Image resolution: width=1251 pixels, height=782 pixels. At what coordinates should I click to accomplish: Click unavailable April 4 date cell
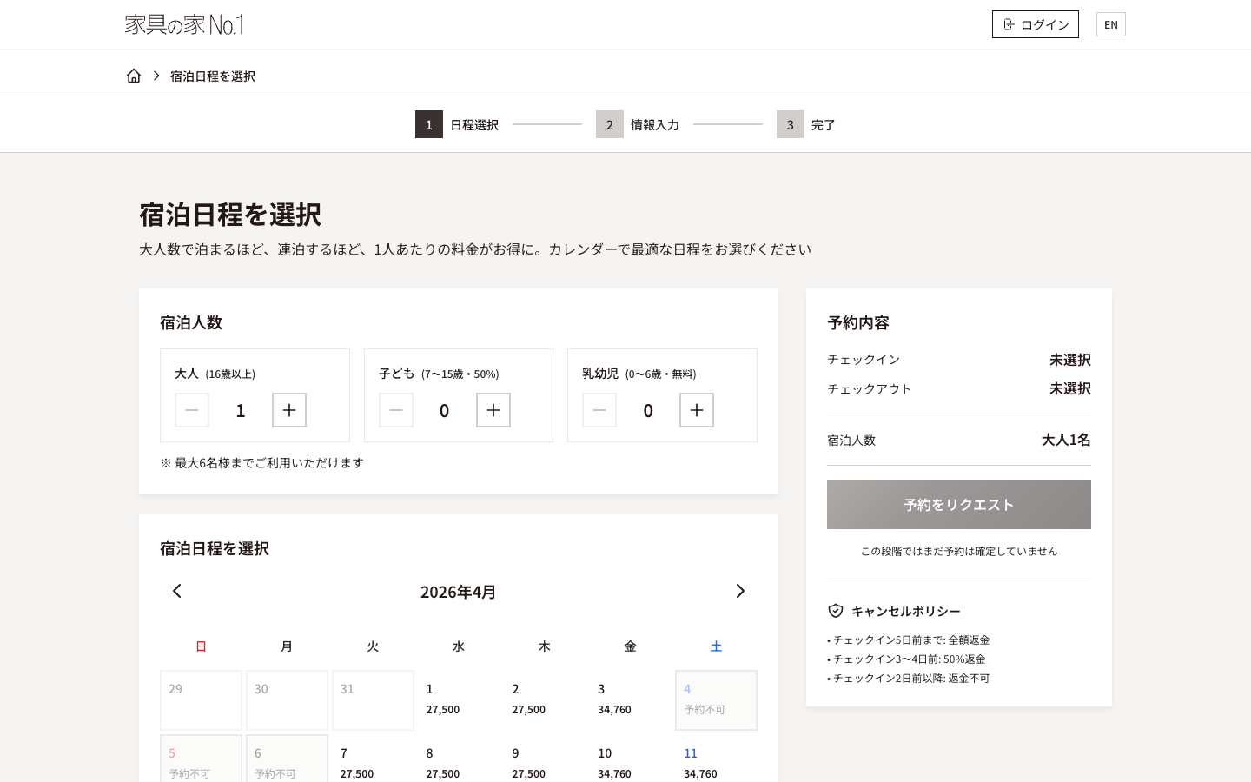pos(717,700)
